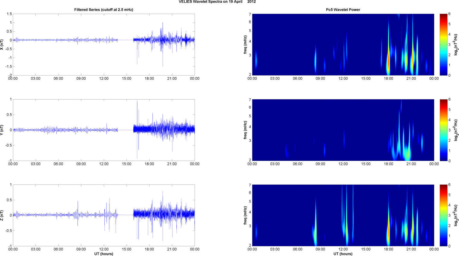This screenshot has height=256, width=459.
Task: Click log2(nT²/Hz) label beside top colorbar
Action: click(x=457, y=45)
